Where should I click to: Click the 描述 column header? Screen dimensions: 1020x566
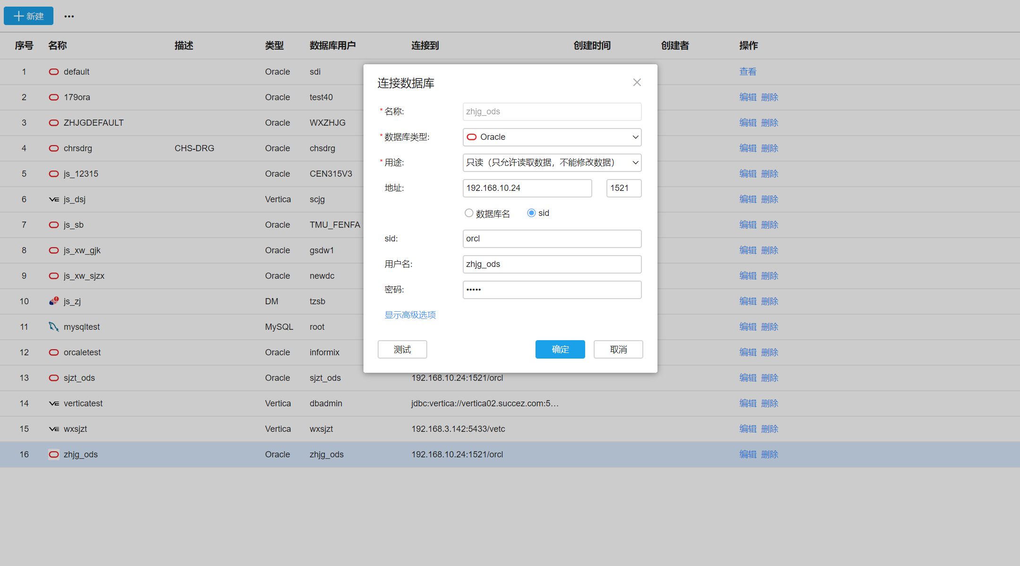click(184, 45)
